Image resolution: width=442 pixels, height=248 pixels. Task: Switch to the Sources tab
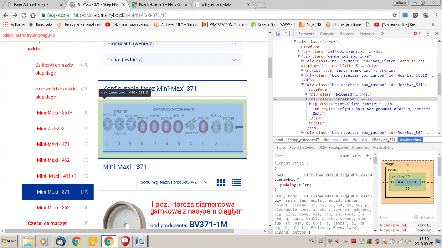pos(347,34)
